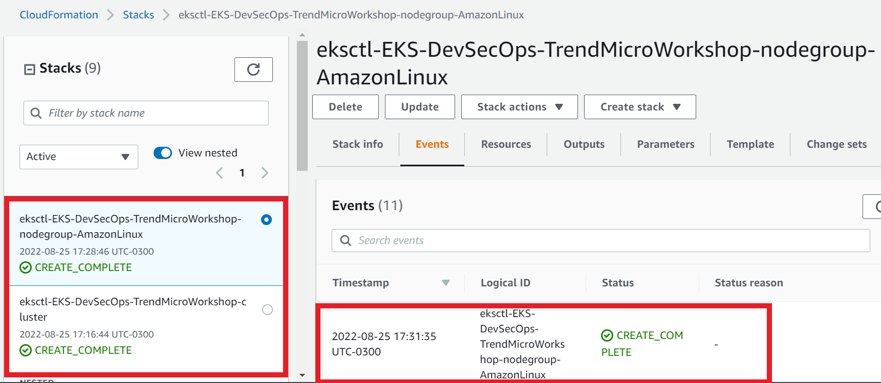Click cluster stack's CREATE_COMPLETE status
881x383 pixels.
76,350
